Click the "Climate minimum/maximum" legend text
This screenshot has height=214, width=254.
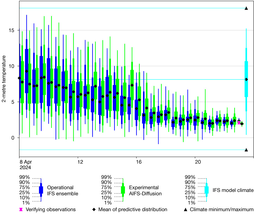(221, 209)
